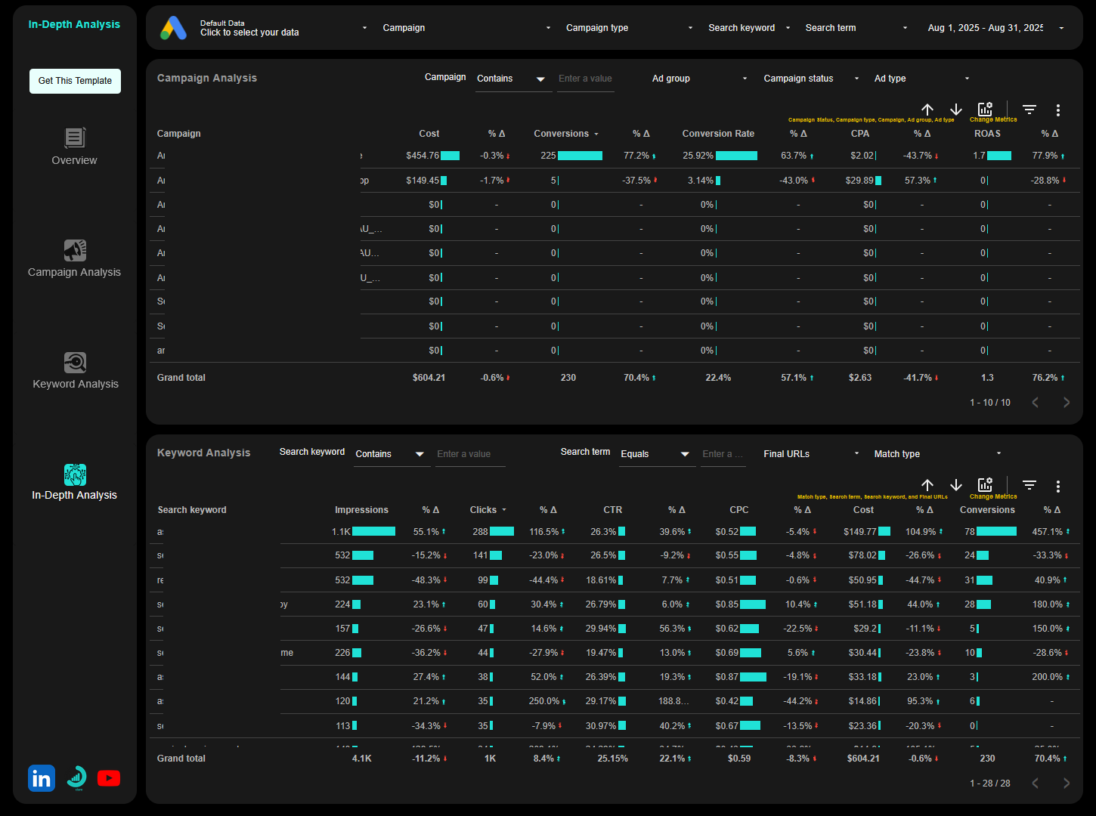The height and width of the screenshot is (816, 1096).
Task: Open the Keyword Analysis sidebar icon
Action: pos(74,362)
